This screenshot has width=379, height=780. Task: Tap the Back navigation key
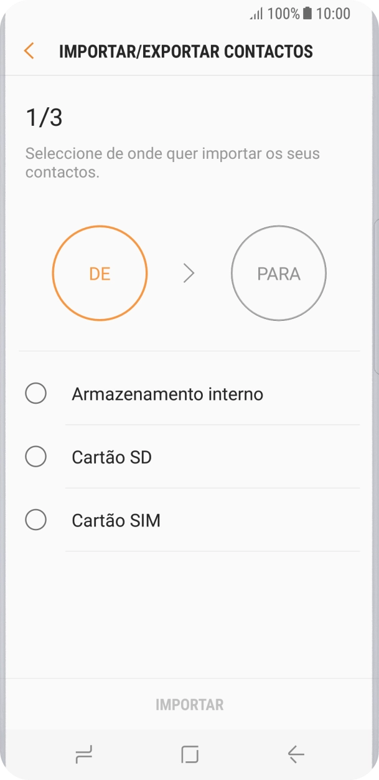(x=296, y=754)
